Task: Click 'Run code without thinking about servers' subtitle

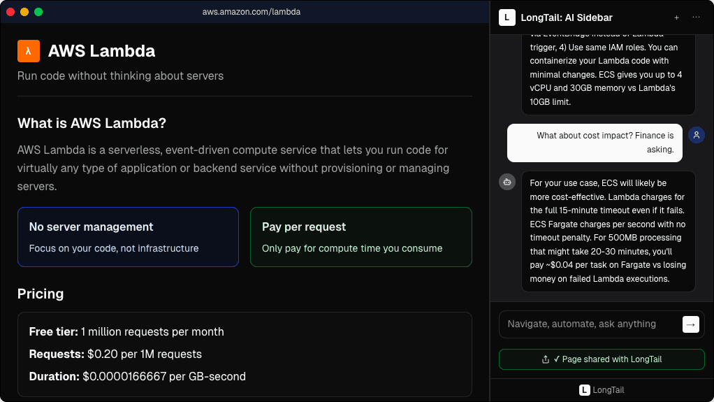Action: pyautogui.click(x=120, y=76)
